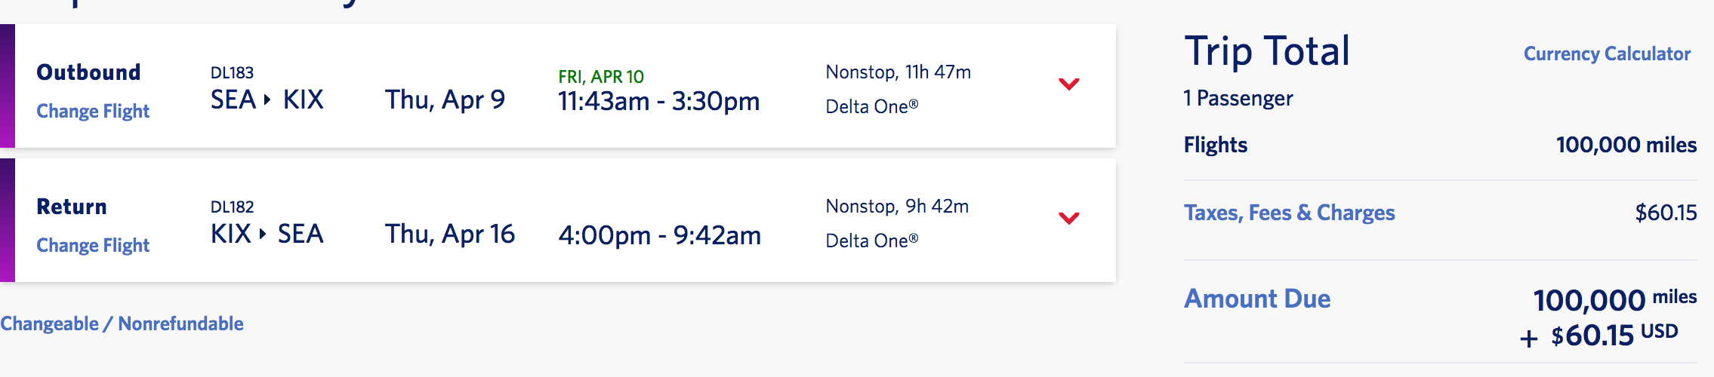The width and height of the screenshot is (1714, 377).
Task: Expand the outbound flight details chevron
Action: [1068, 84]
